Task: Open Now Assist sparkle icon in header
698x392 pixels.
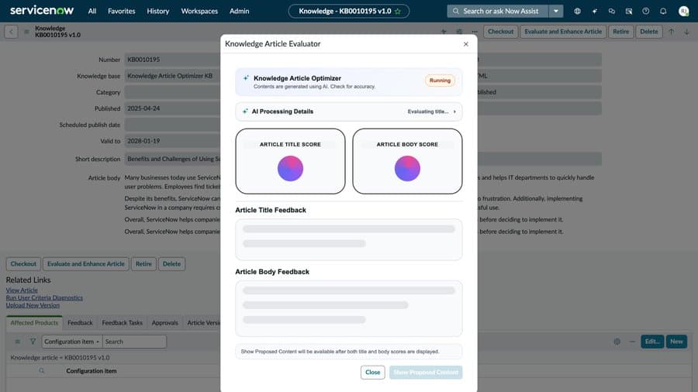Action: 595,11
